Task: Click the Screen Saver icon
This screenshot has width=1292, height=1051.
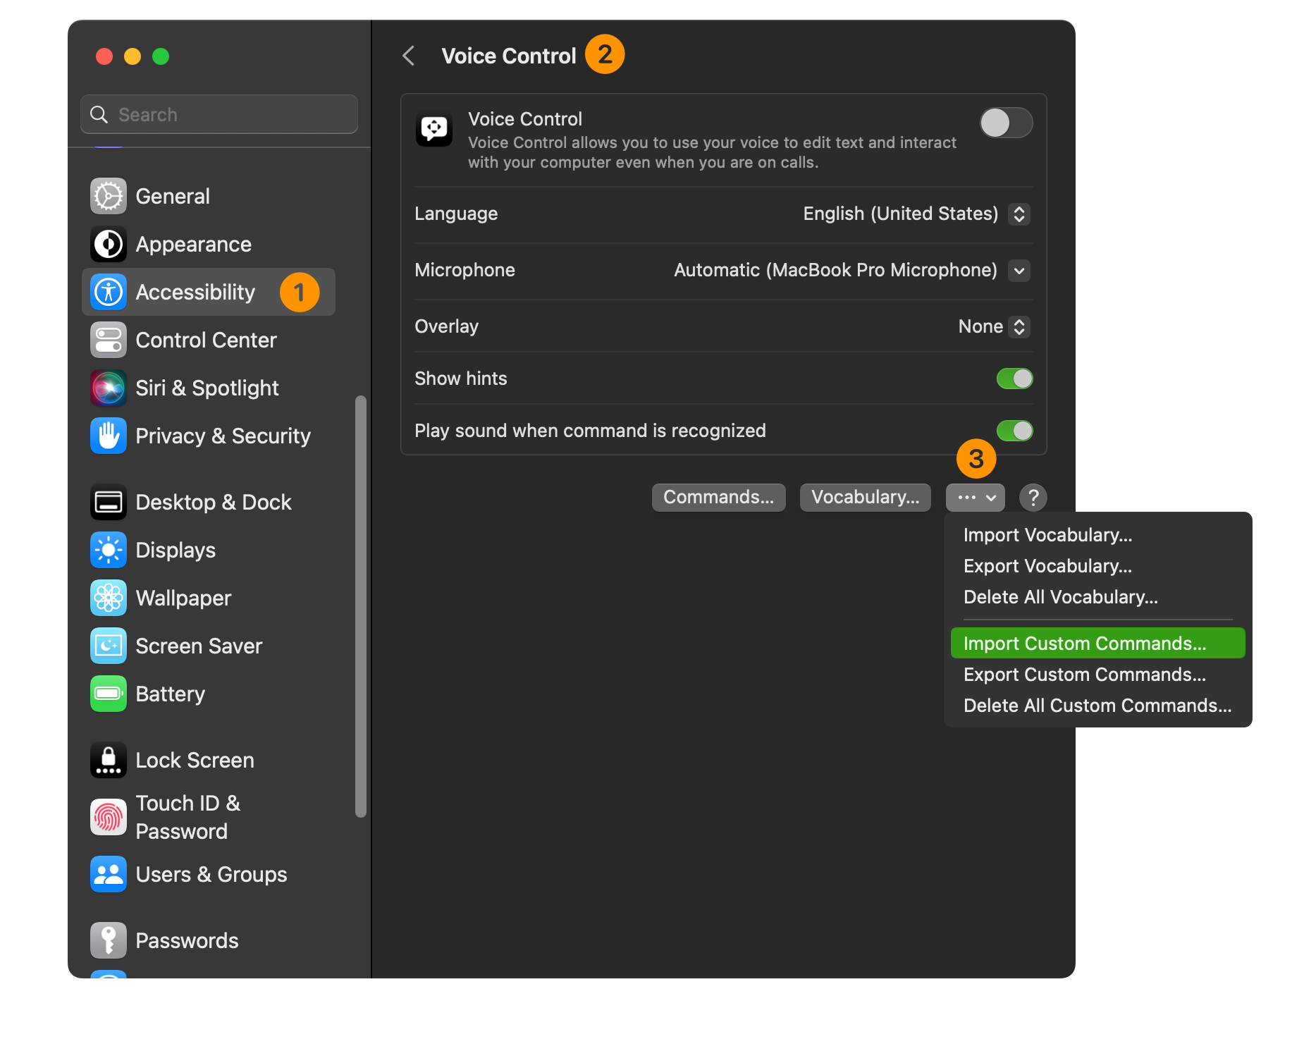Action: pyautogui.click(x=108, y=646)
